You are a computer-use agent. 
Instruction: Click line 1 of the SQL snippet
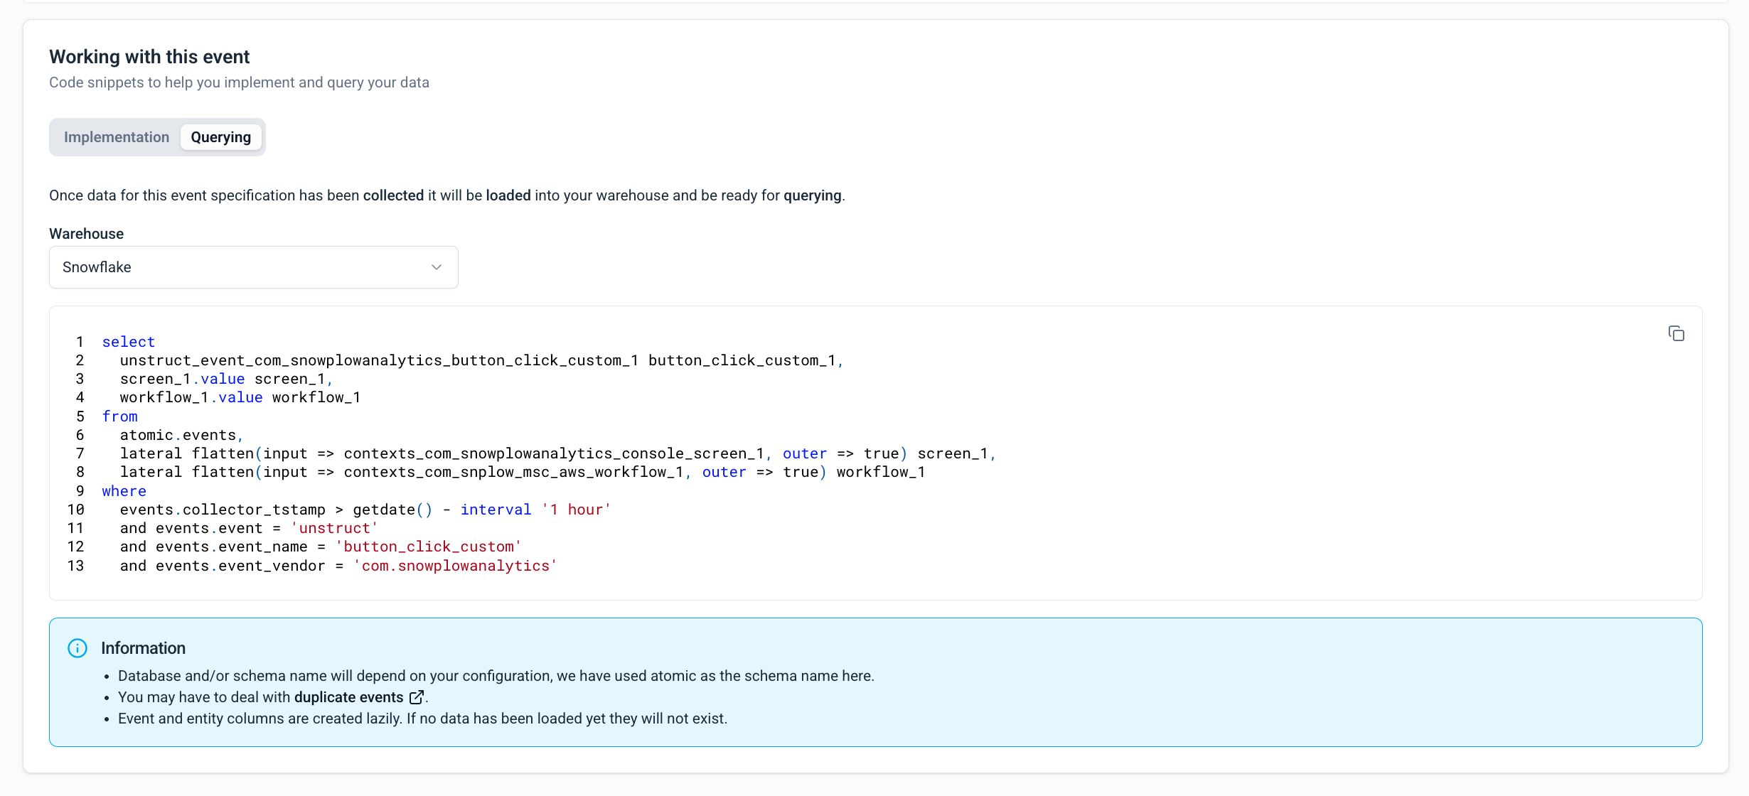click(128, 341)
